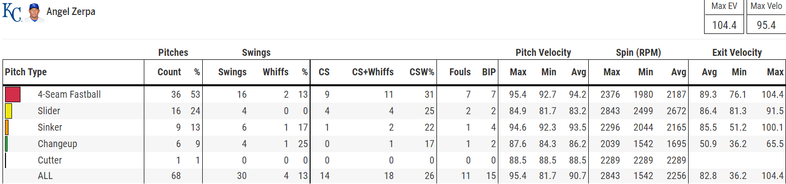Click the Kansas City Royals team logo
The image size is (786, 184).
(12, 12)
